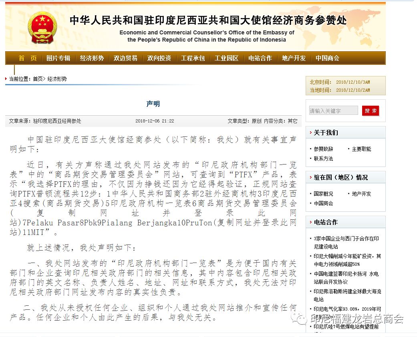Open the 关于我们 sidebar heading
Screen dimensions: 417x337
coord(326,132)
